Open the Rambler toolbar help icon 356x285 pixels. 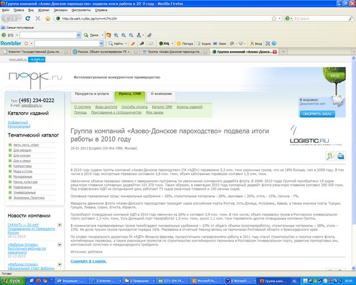click(x=274, y=44)
